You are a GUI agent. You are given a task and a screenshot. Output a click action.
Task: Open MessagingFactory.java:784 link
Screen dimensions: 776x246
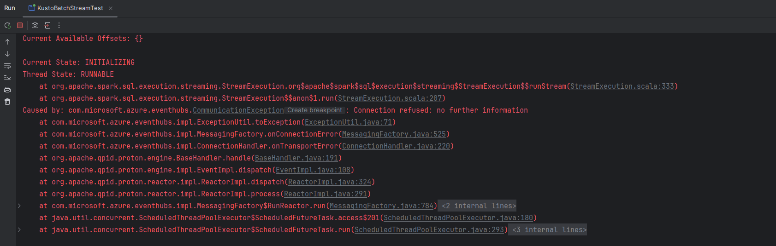pyautogui.click(x=381, y=206)
